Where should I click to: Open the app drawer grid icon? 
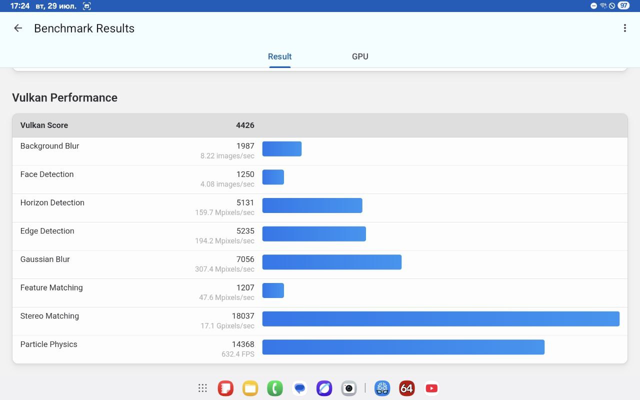pos(202,388)
